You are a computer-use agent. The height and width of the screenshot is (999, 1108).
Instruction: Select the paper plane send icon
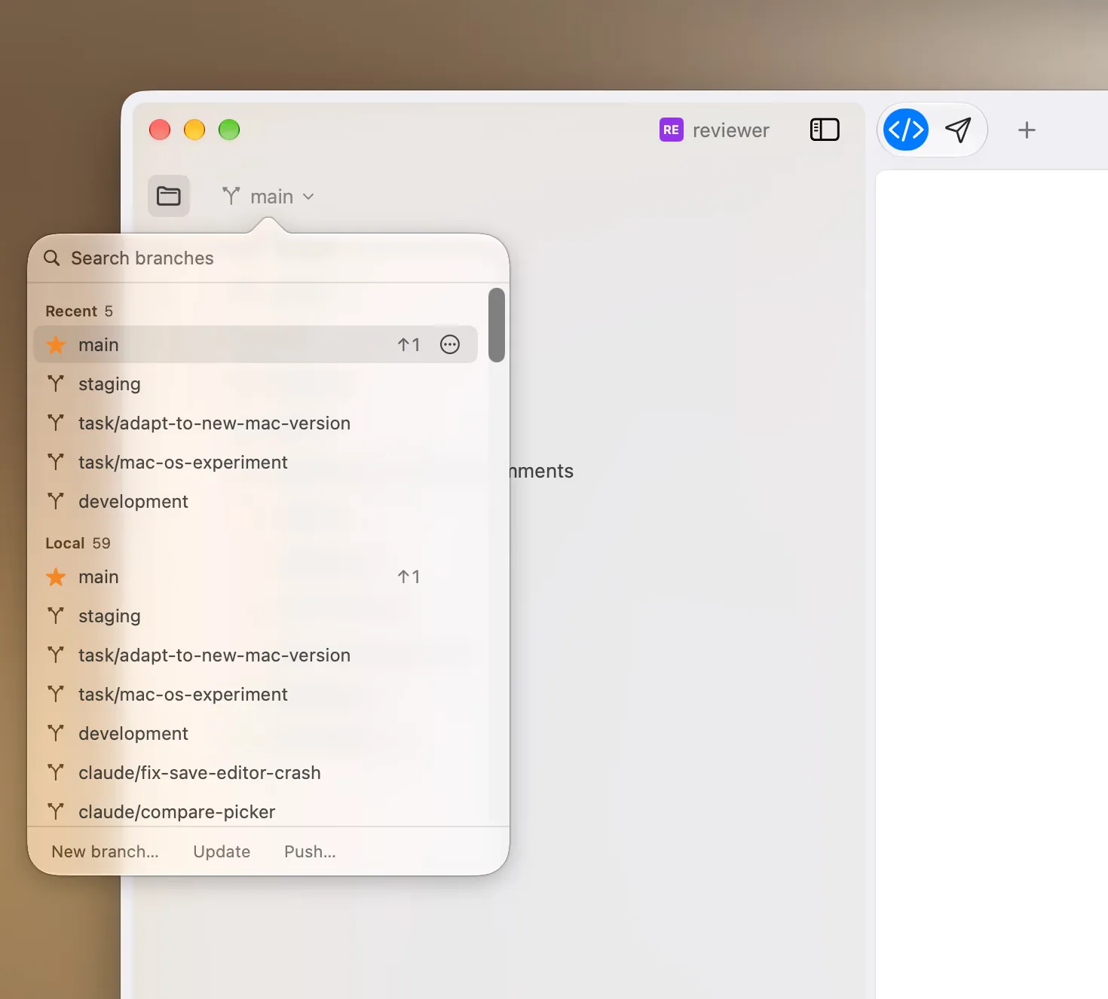tap(958, 130)
